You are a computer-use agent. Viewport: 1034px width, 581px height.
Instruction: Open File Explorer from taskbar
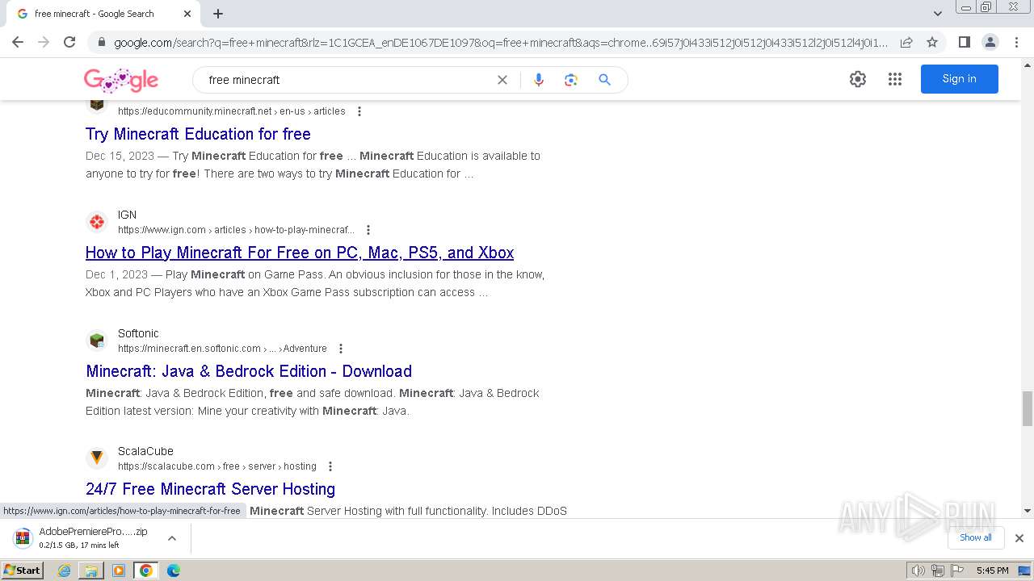pos(91,571)
